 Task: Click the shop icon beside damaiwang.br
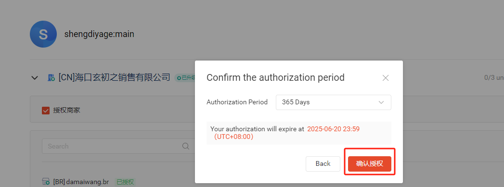point(46,182)
